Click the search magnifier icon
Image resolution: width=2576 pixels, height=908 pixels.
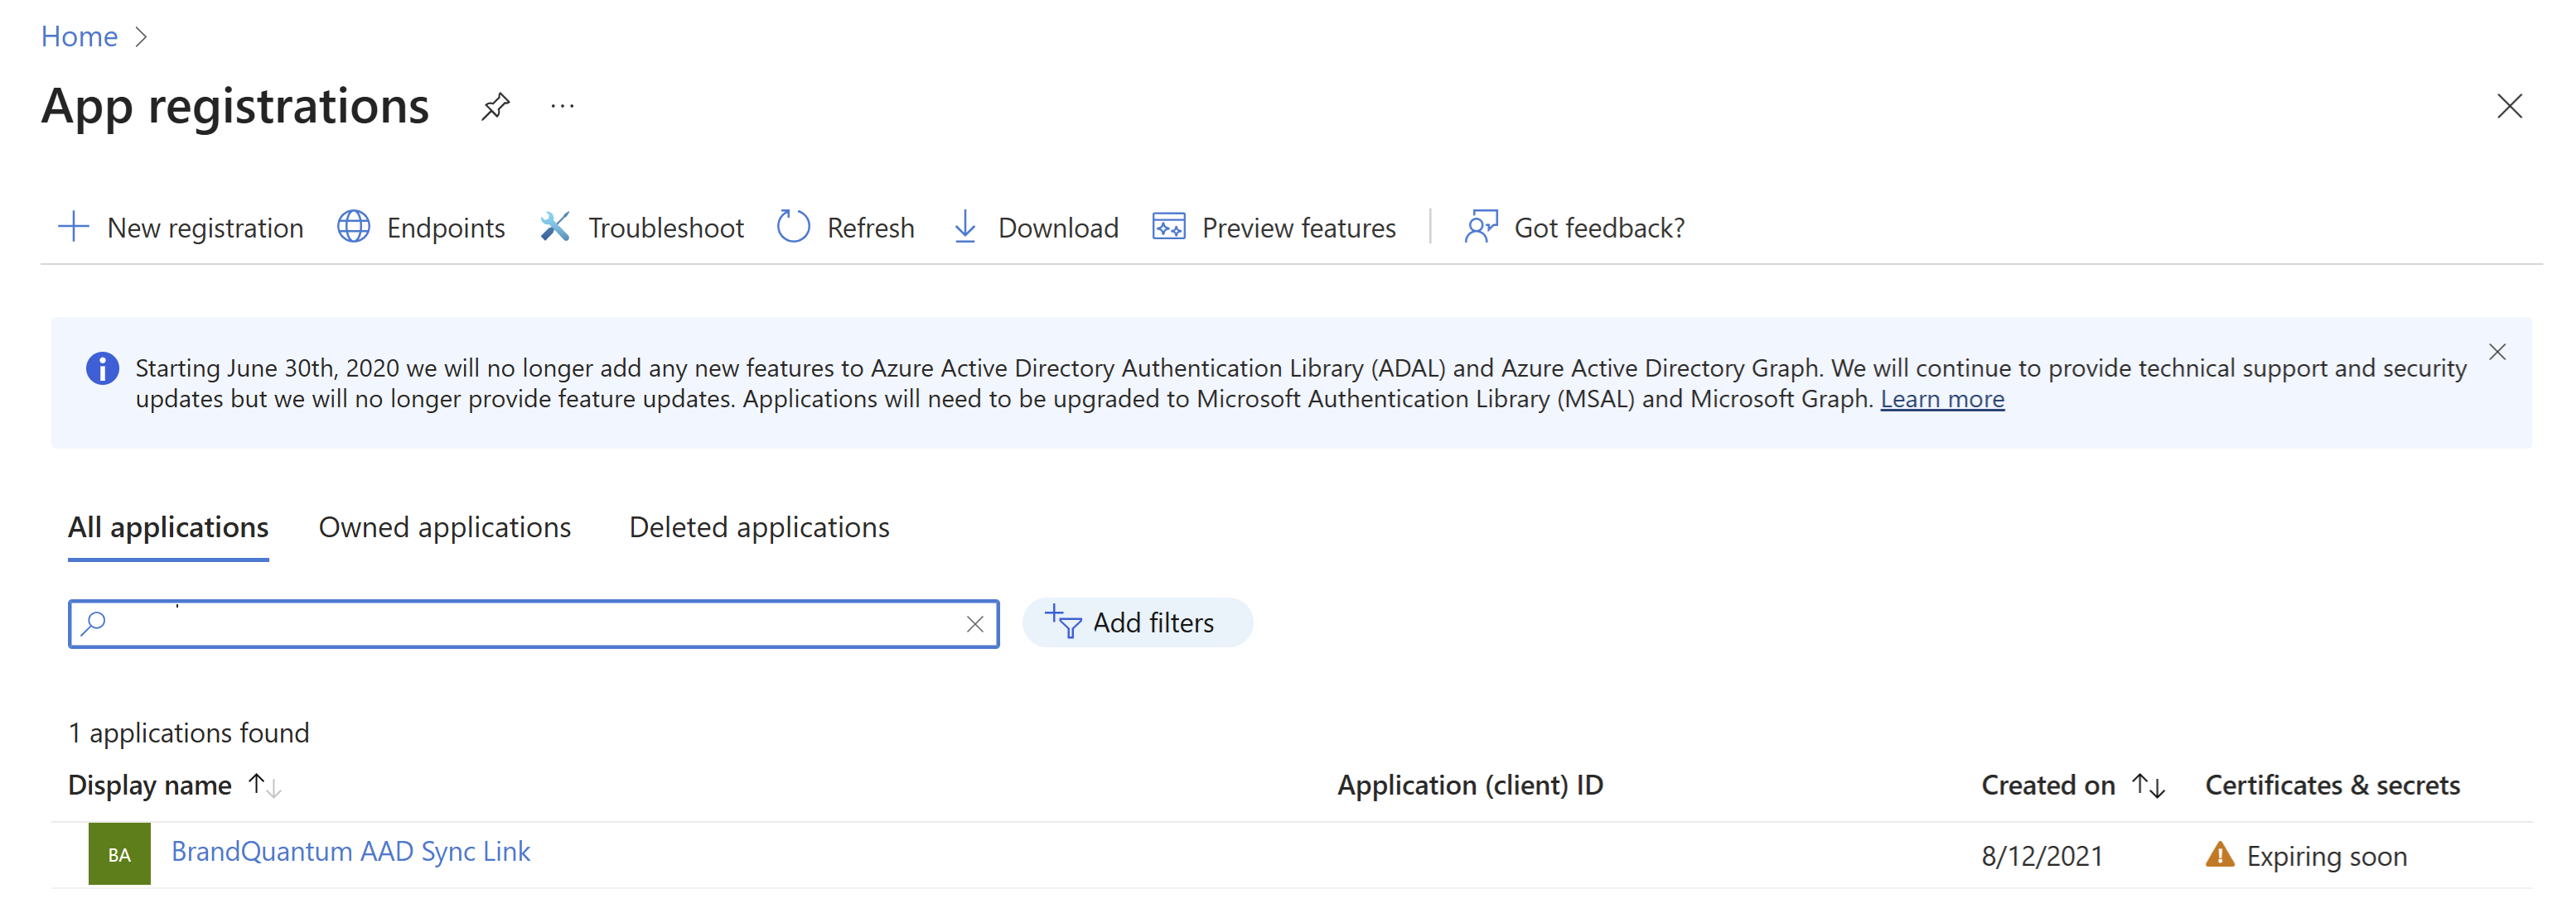[x=93, y=624]
